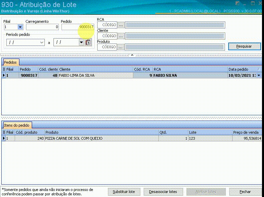
Task: Sort by the Qtd. column header
Action: pyautogui.click(x=173, y=132)
